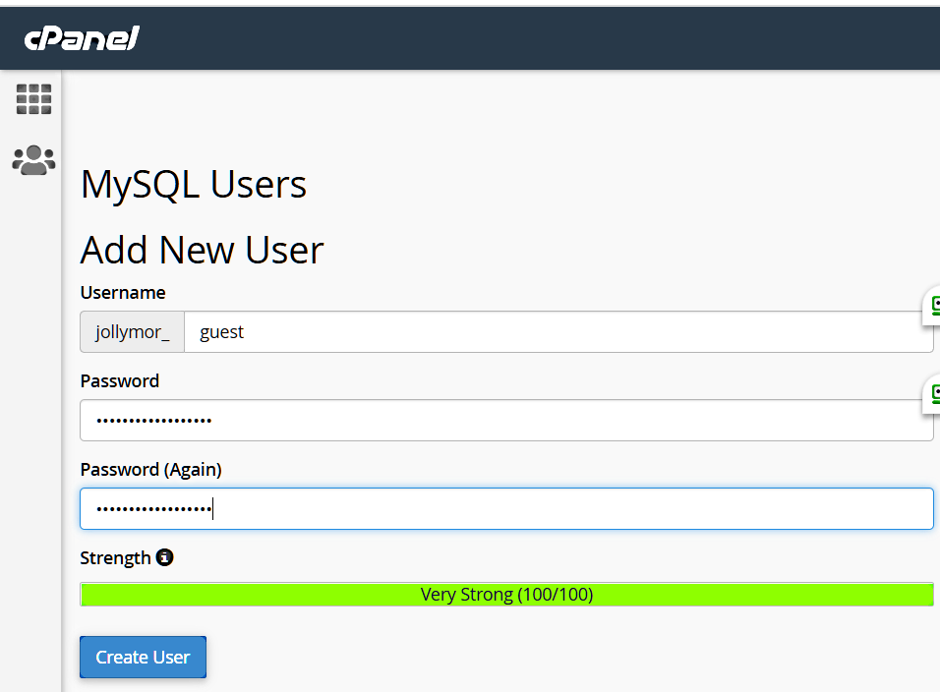This screenshot has width=940, height=692.
Task: Open User Manager people icon in sidebar
Action: (33, 160)
